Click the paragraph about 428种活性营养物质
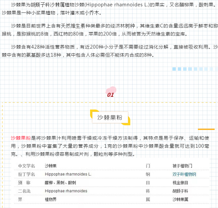 point(111,51)
